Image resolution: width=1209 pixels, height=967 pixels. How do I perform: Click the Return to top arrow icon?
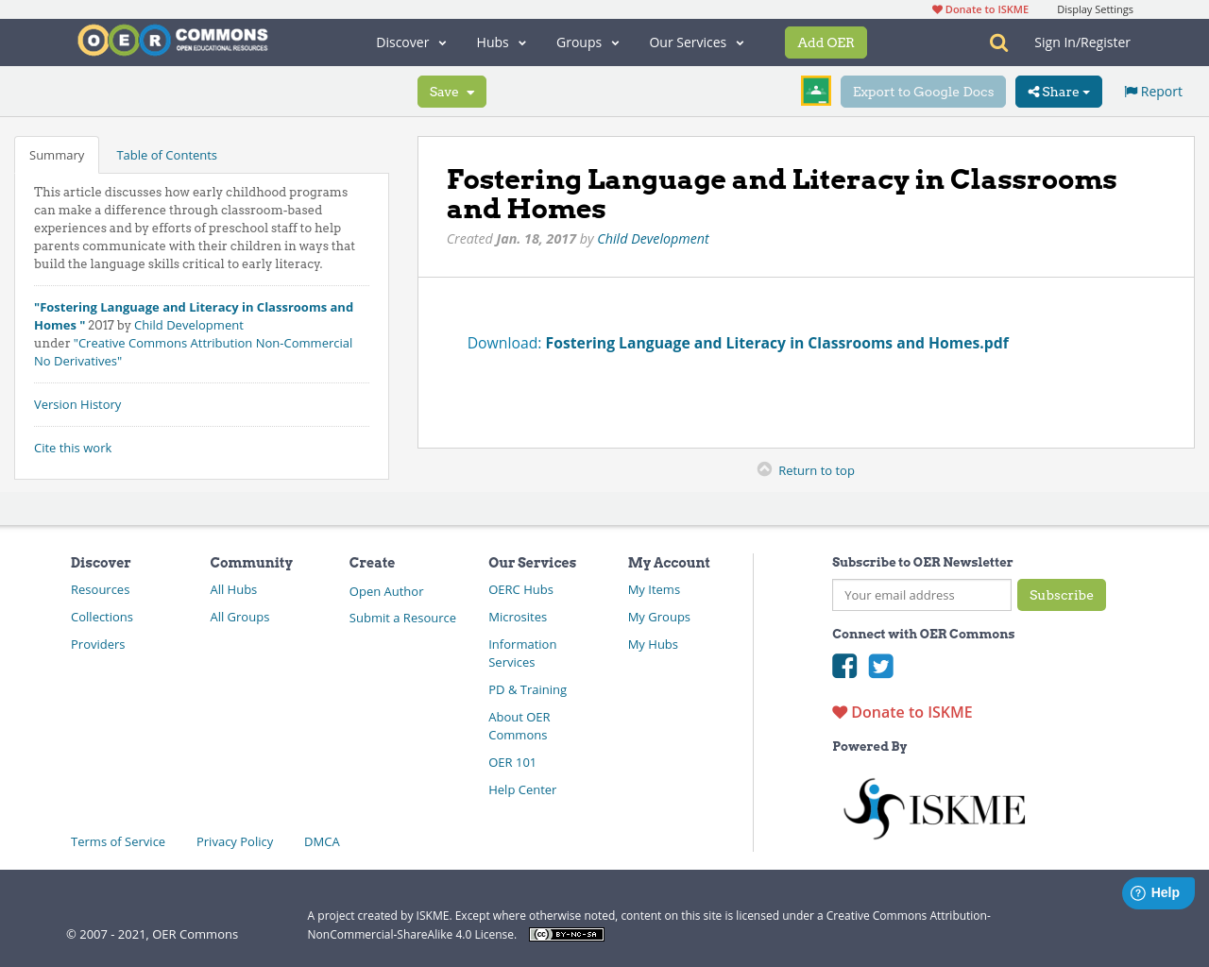coord(764,469)
